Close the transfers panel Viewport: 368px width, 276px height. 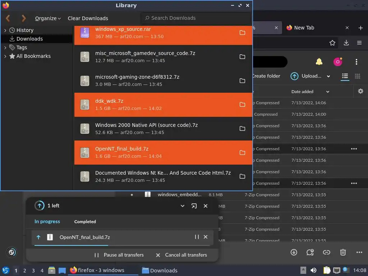(x=205, y=206)
